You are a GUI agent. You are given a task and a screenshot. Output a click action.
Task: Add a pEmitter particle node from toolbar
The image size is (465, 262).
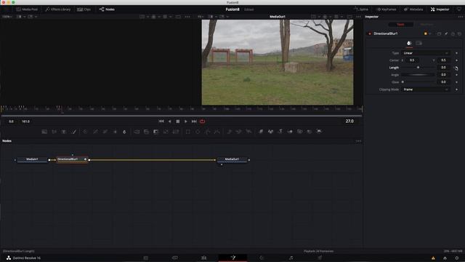click(230, 132)
